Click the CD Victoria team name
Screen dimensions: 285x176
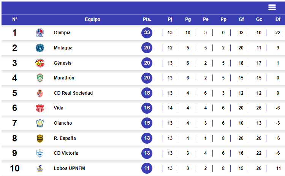(x=66, y=153)
